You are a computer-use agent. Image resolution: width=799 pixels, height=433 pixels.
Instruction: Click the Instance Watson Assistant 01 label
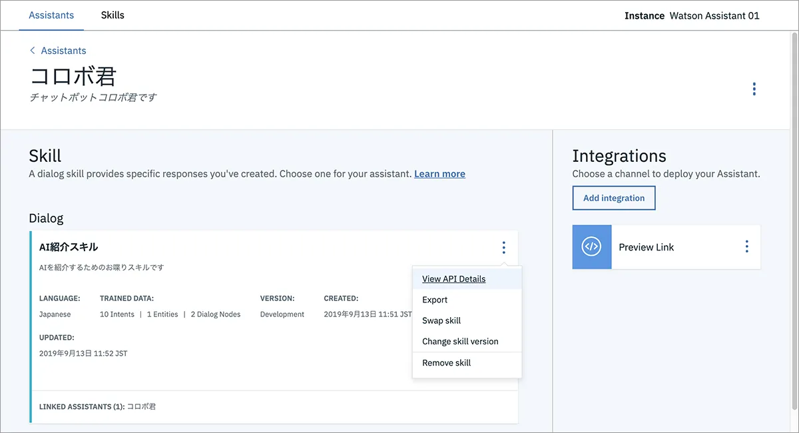(692, 15)
